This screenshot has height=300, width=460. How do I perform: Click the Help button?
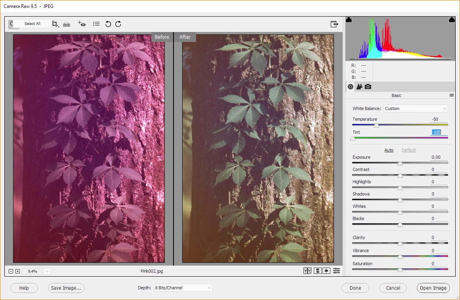(24, 288)
